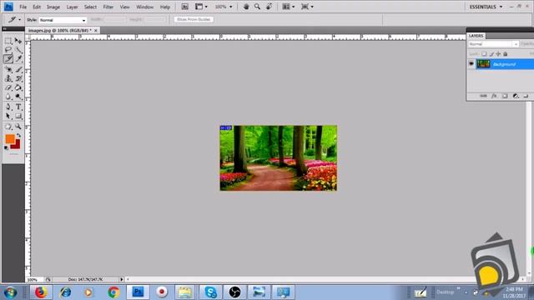
Task: Open the ESSENTIALS workspace switcher
Action: (486, 7)
